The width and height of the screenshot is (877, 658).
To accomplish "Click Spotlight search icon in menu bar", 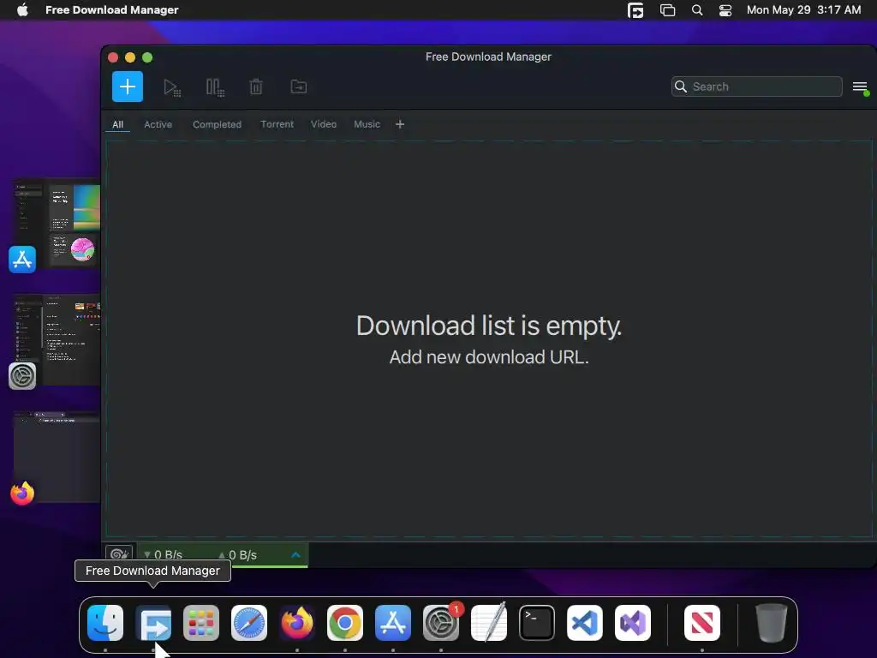I will [697, 10].
